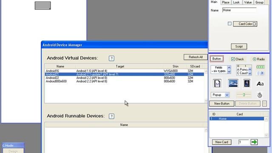Image resolution: width=272 pixels, height=153 pixels.
Task: Choose the scrollbar object in the palette
Action: [x=261, y=73]
